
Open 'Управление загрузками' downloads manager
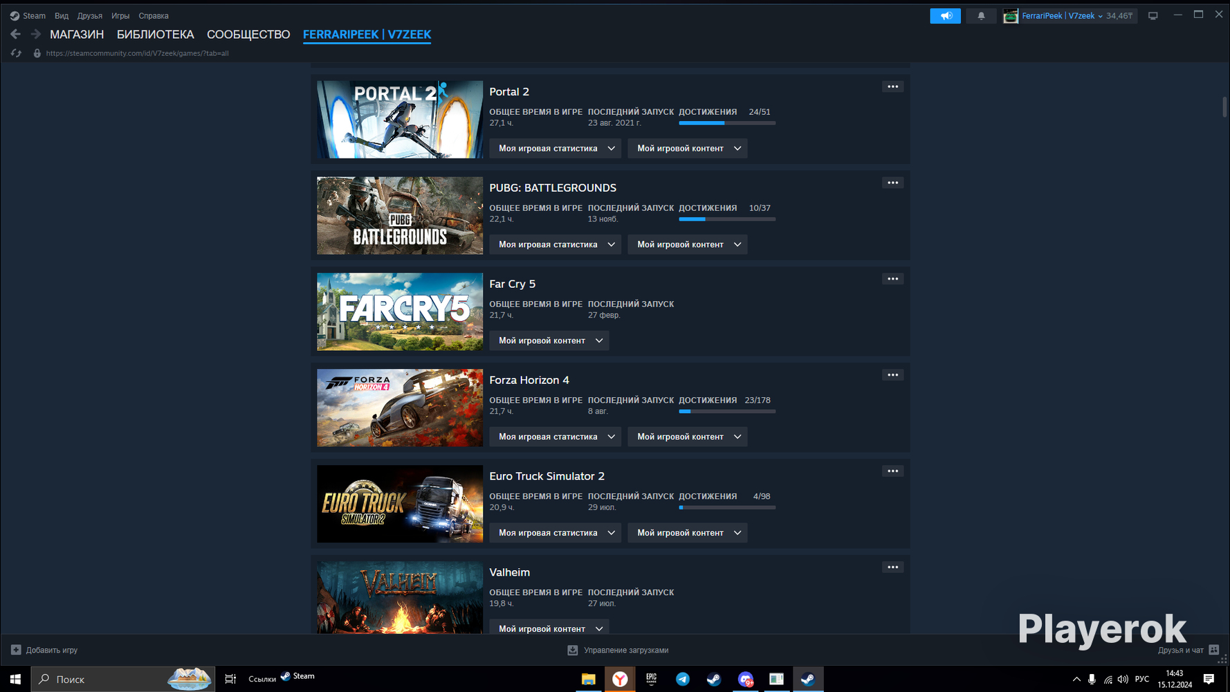coord(618,650)
